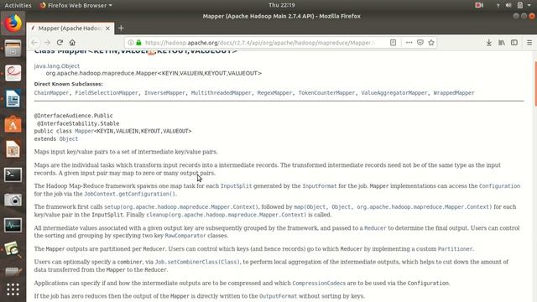Open the Library menu
This screenshot has height=302, width=537.
pos(502,43)
